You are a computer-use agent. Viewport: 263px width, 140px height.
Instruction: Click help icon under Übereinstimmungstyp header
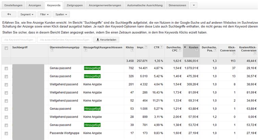coord(52,50)
